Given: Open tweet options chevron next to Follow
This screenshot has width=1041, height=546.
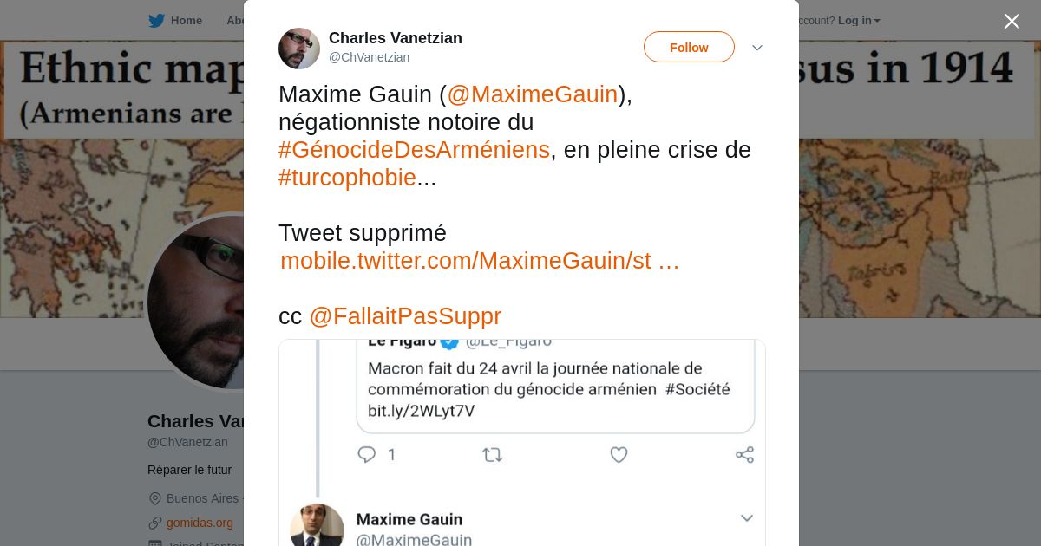Looking at the screenshot, I should tap(757, 48).
